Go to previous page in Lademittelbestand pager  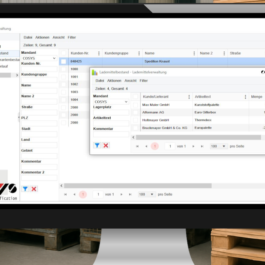146,146
